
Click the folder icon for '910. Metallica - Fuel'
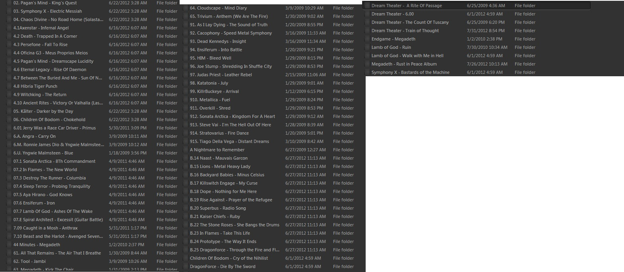coord(186,100)
